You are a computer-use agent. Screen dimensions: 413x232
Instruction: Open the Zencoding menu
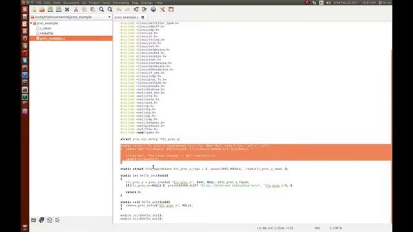[121, 3]
